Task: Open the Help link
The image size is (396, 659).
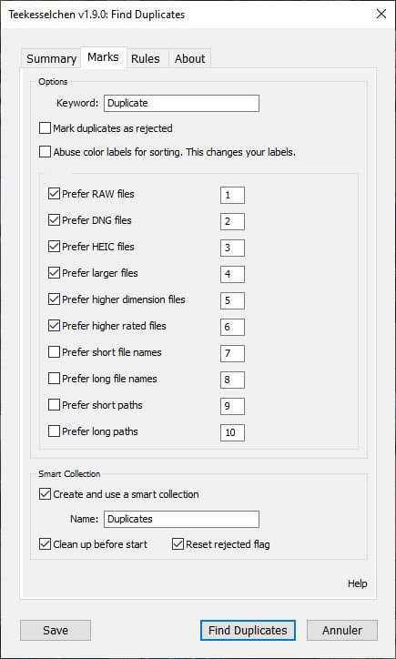Action: click(358, 583)
